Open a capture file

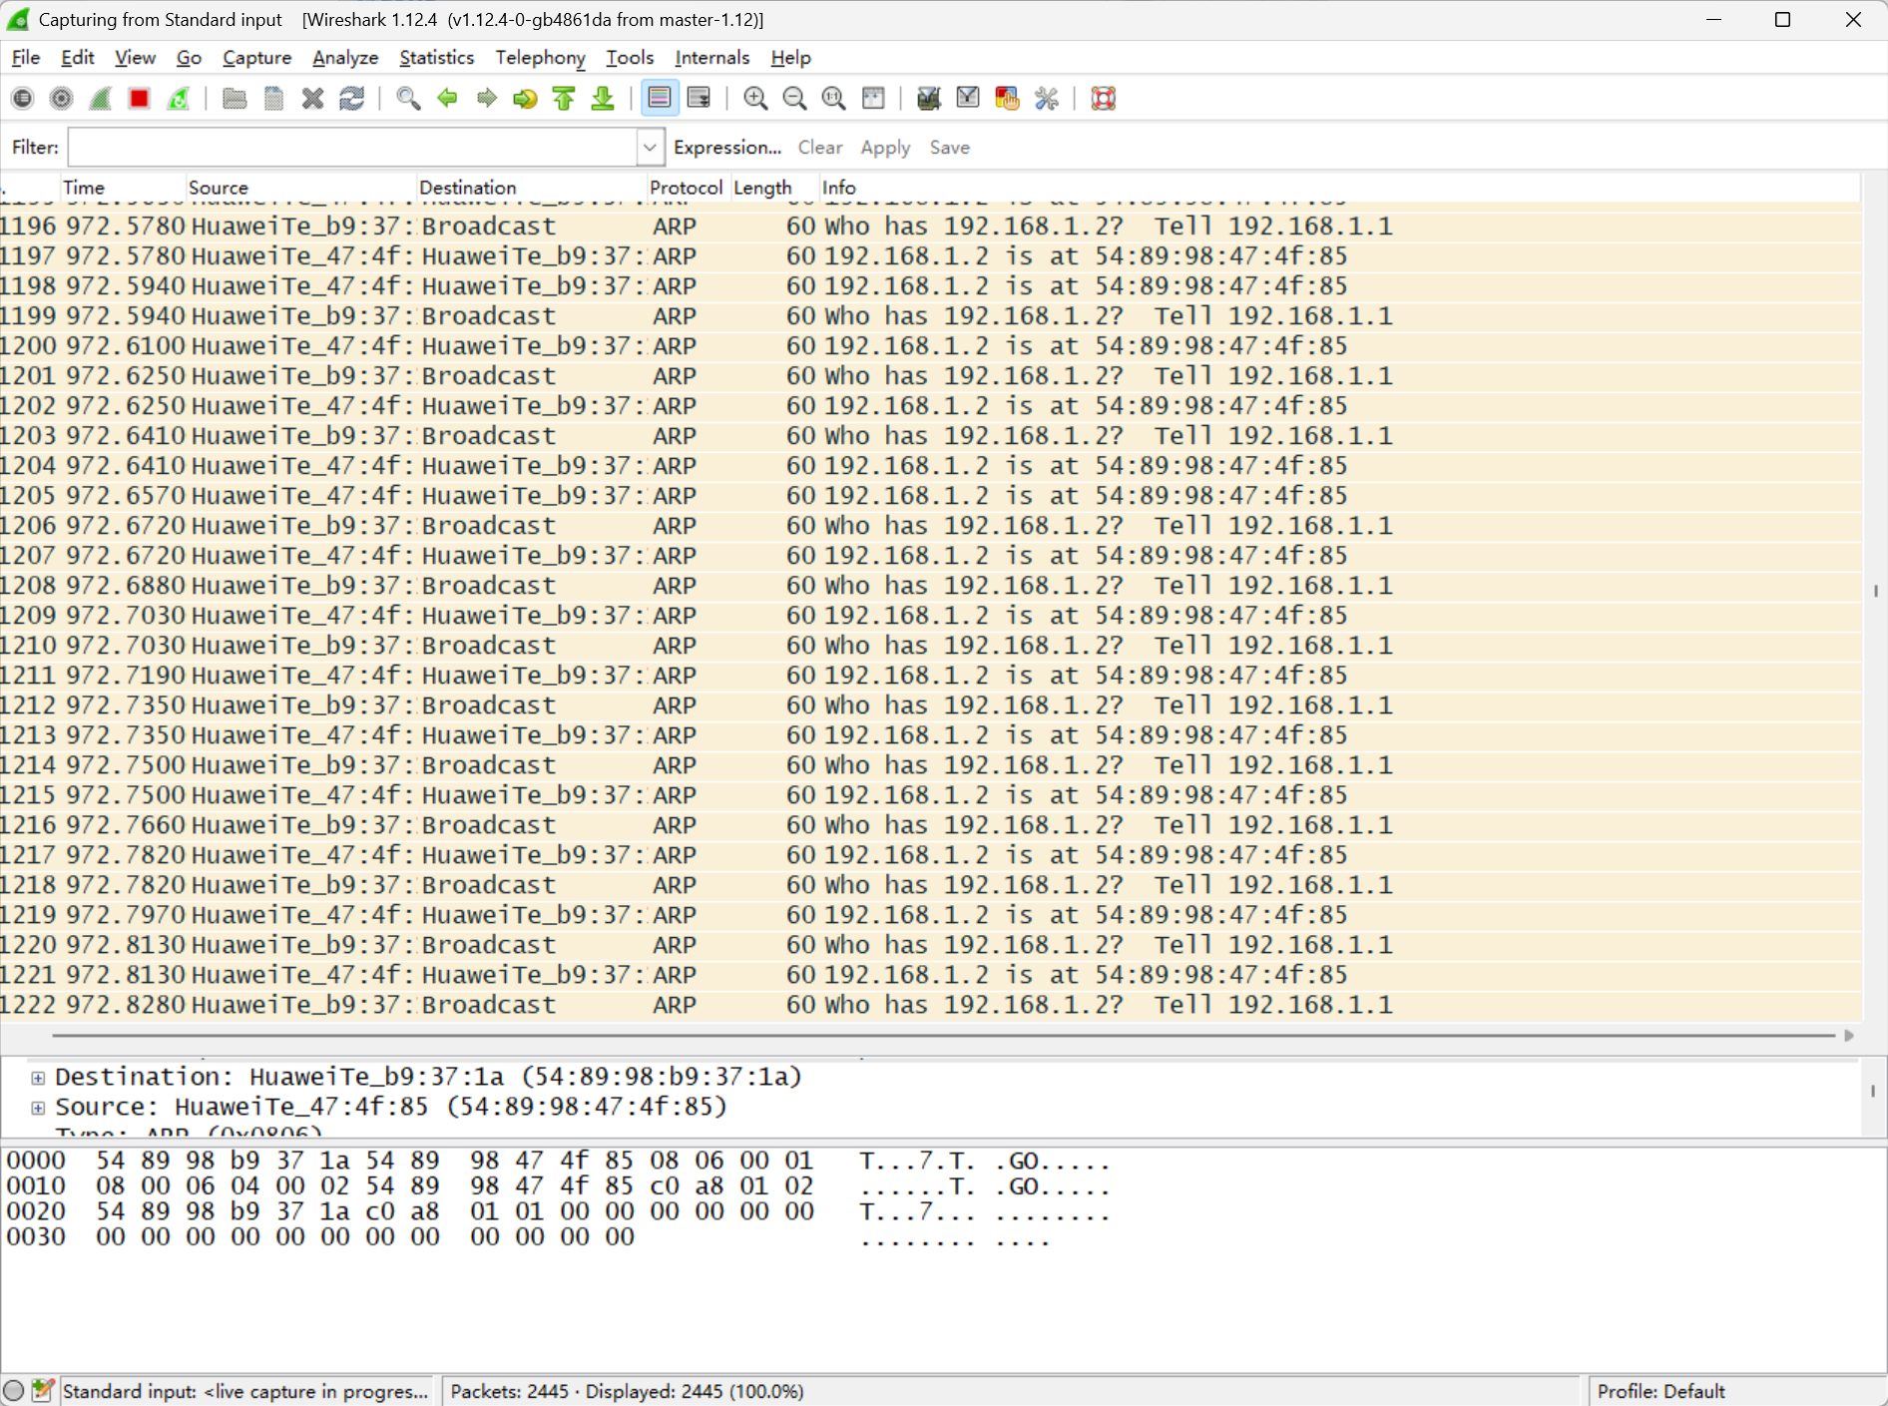click(235, 98)
